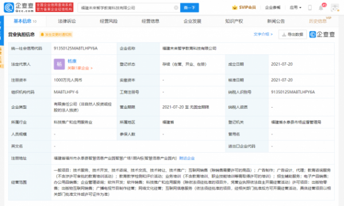Click the Qcc.com logo in the header

(x=19, y=7)
